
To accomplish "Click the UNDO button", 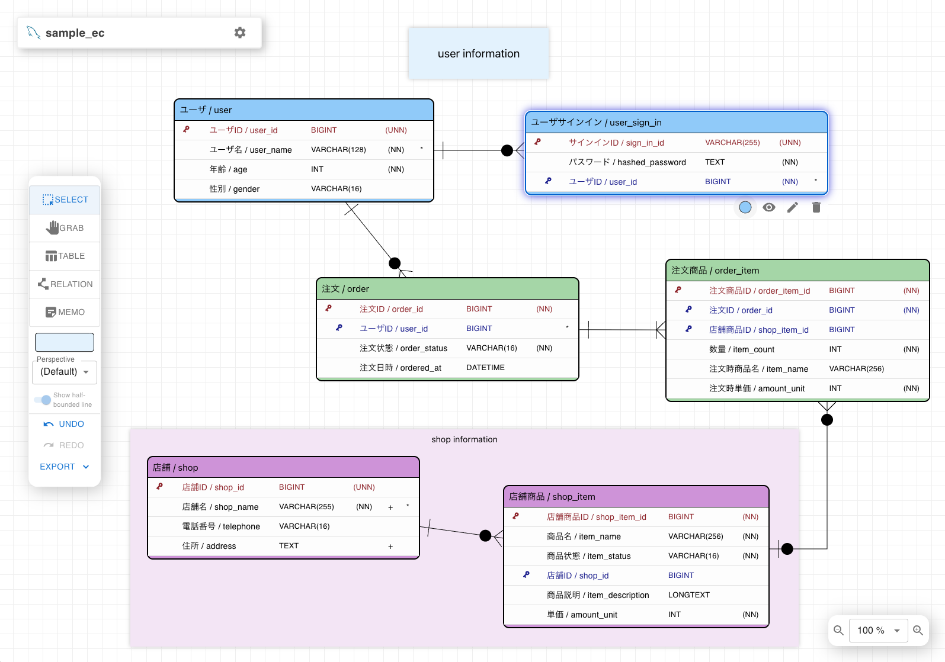I will coord(65,424).
